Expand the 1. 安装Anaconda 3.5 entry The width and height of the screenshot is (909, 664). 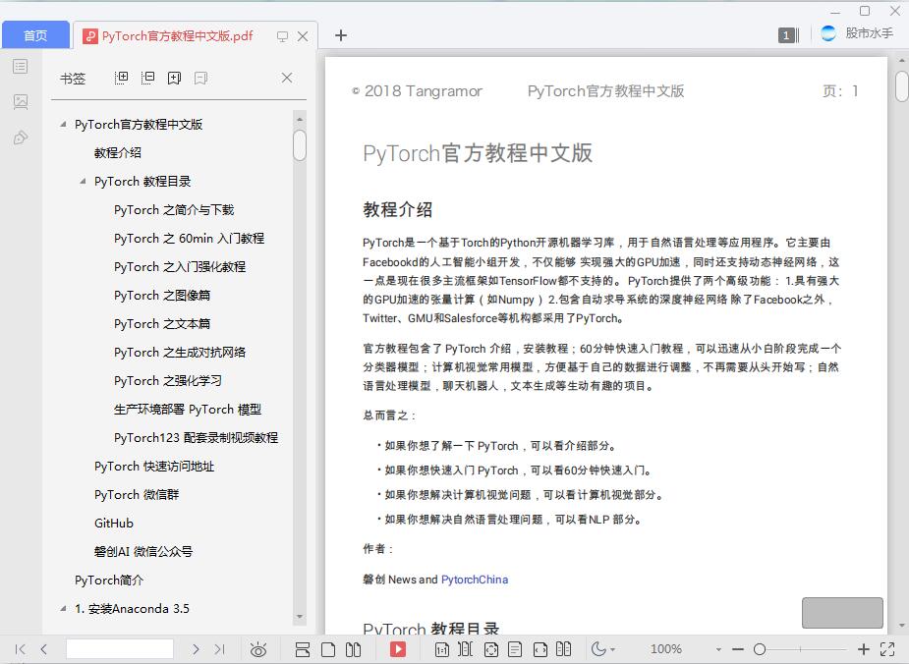[62, 608]
